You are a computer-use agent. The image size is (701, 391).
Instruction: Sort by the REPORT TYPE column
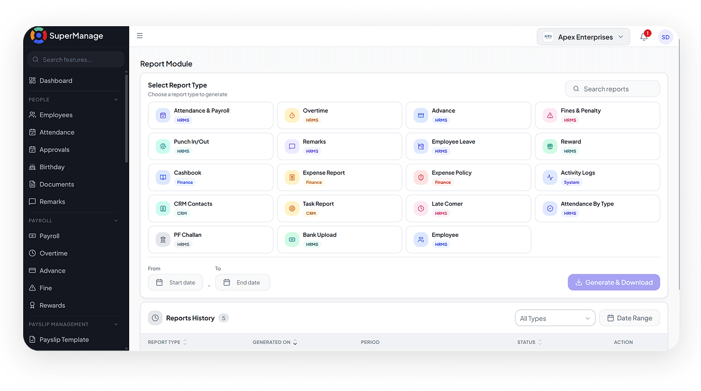[x=167, y=342]
